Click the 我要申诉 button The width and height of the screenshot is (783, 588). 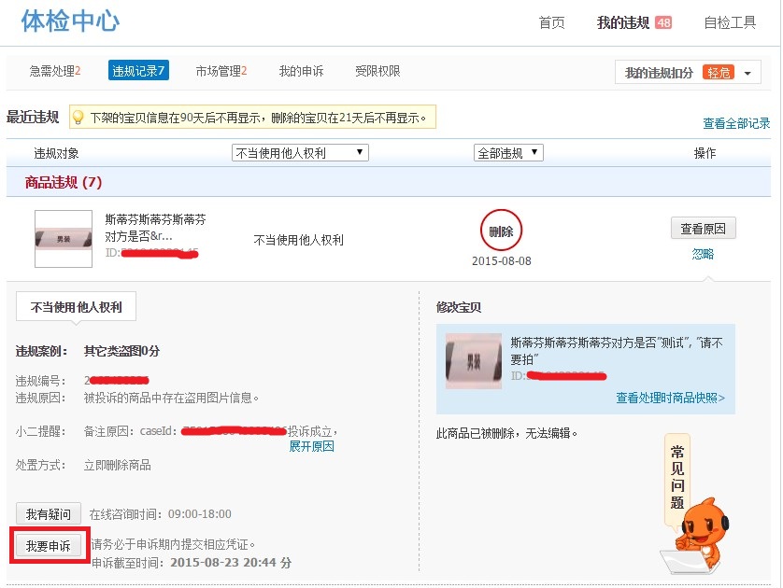click(x=49, y=545)
